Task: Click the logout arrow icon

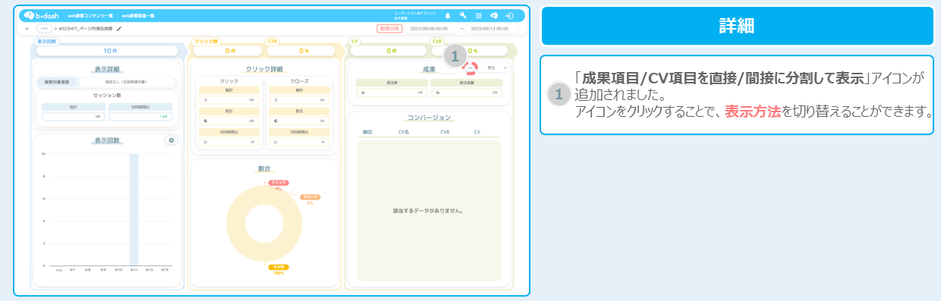Action: (x=509, y=15)
